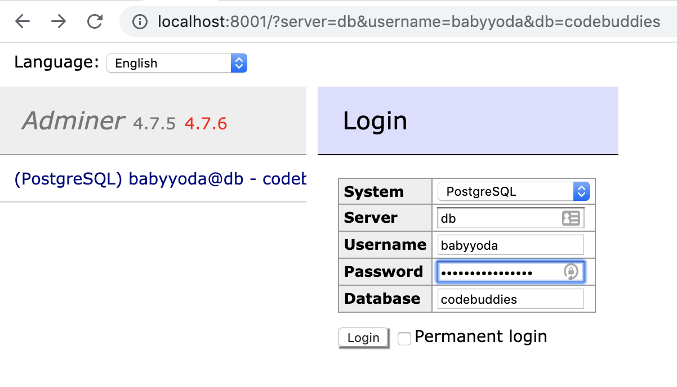This screenshot has height=387, width=677.
Task: Enable the Permanent login checkbox
Action: coord(404,339)
